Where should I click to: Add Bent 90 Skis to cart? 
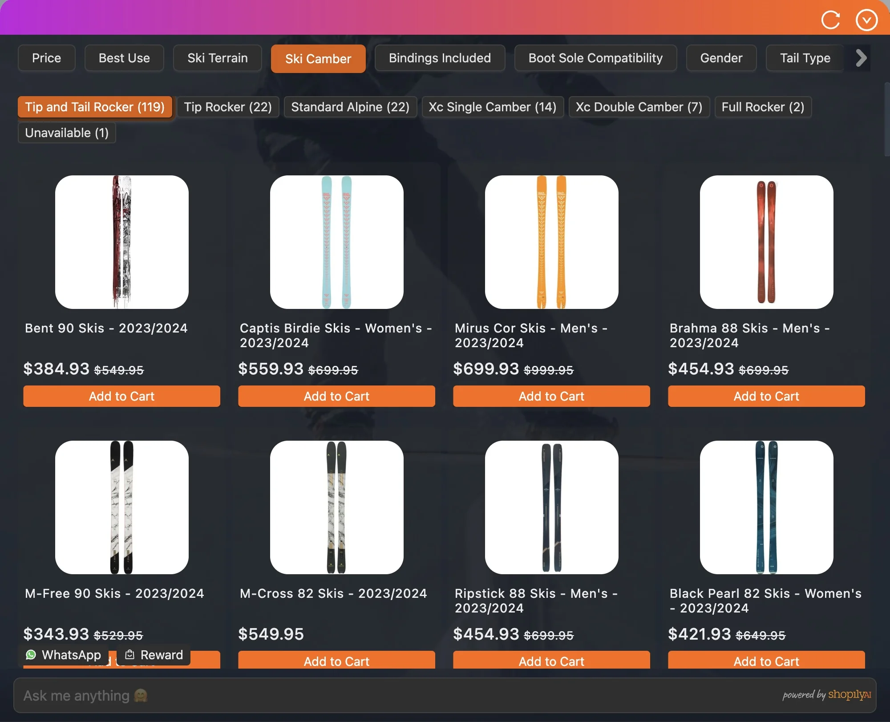pos(121,396)
